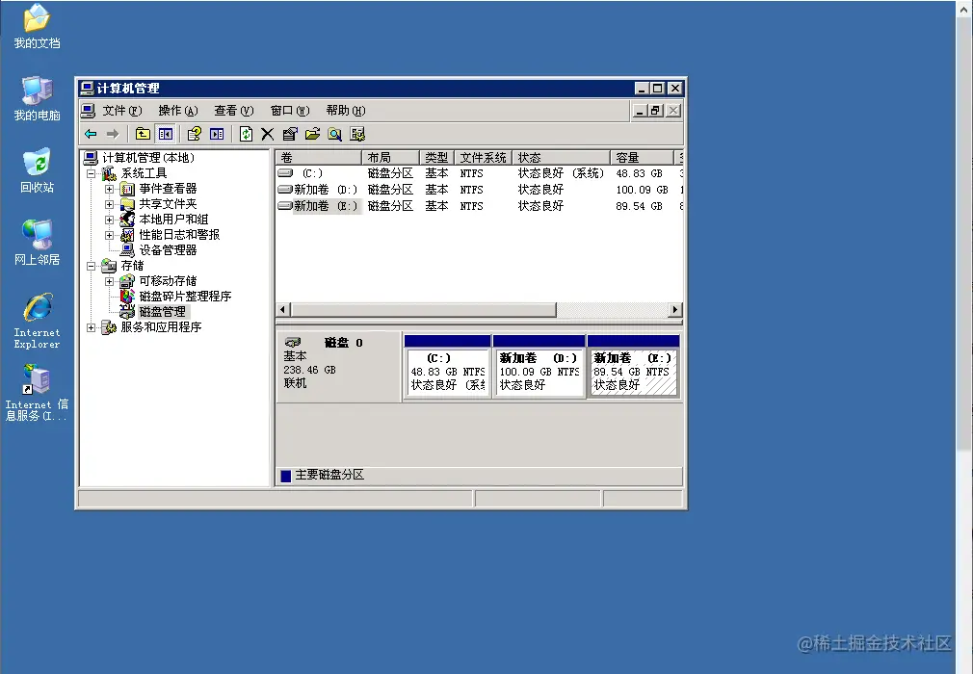The width and height of the screenshot is (973, 674).
Task: Open the 操作(A) menu
Action: [x=176, y=109]
